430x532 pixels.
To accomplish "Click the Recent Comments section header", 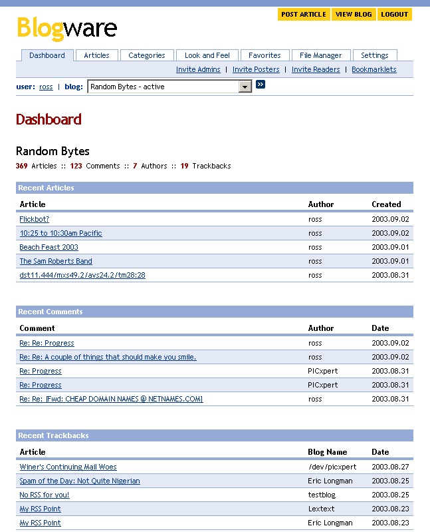I will click(215, 312).
